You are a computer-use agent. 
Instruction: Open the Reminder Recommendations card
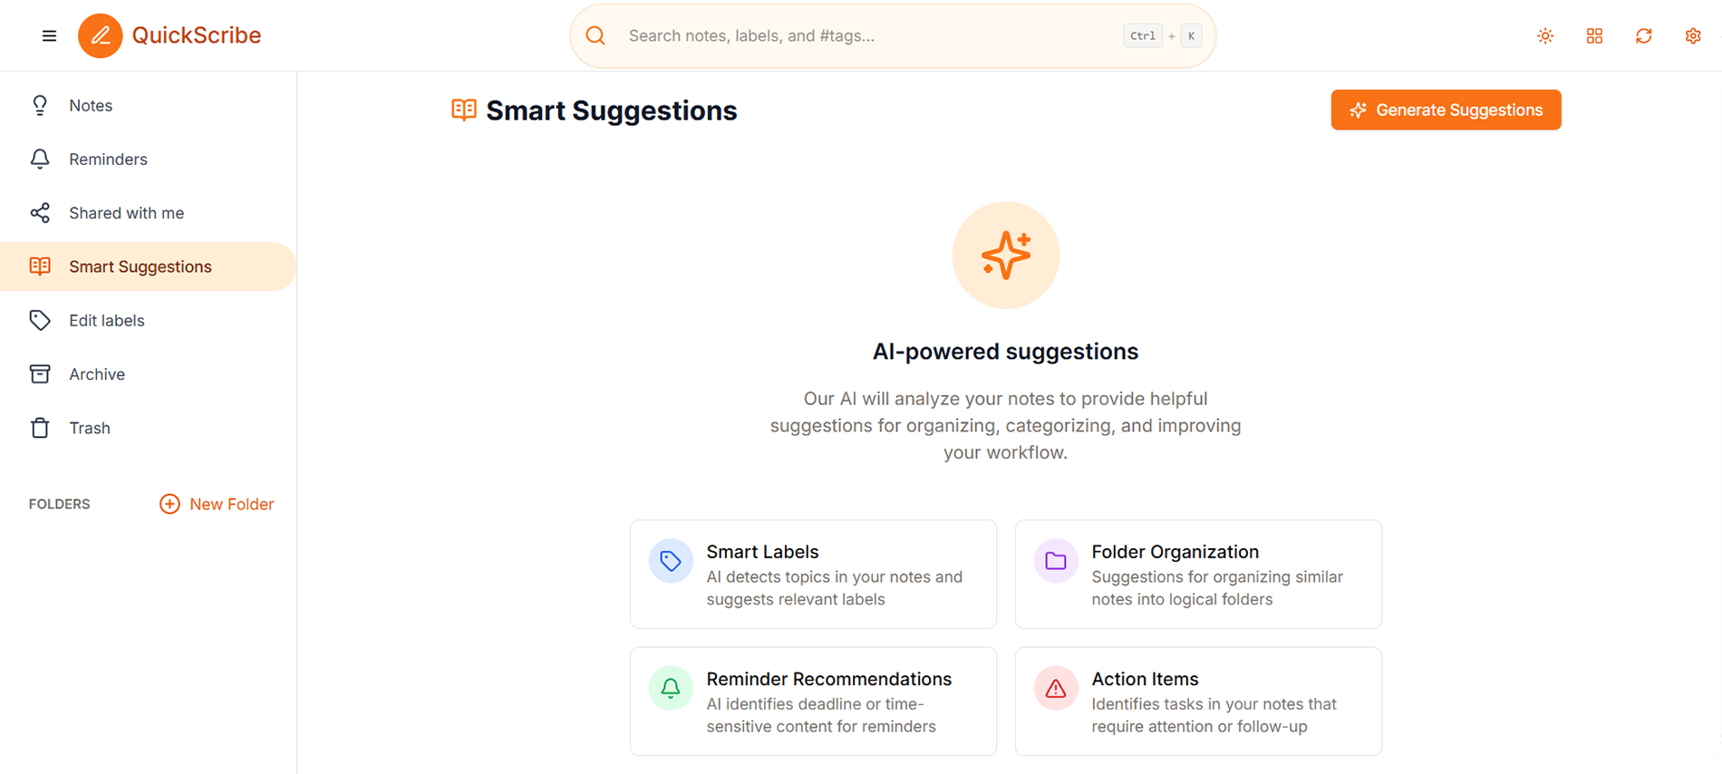pyautogui.click(x=812, y=701)
